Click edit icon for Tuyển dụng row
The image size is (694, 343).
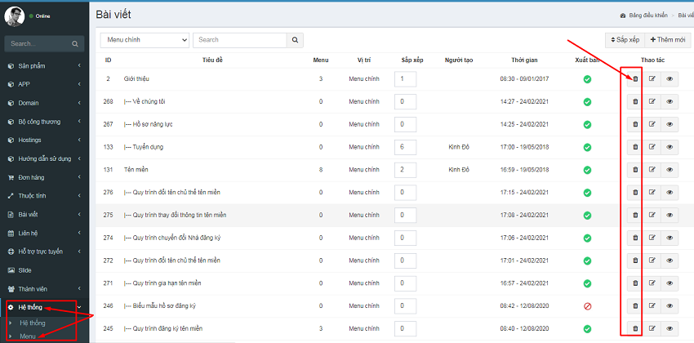click(x=652, y=146)
